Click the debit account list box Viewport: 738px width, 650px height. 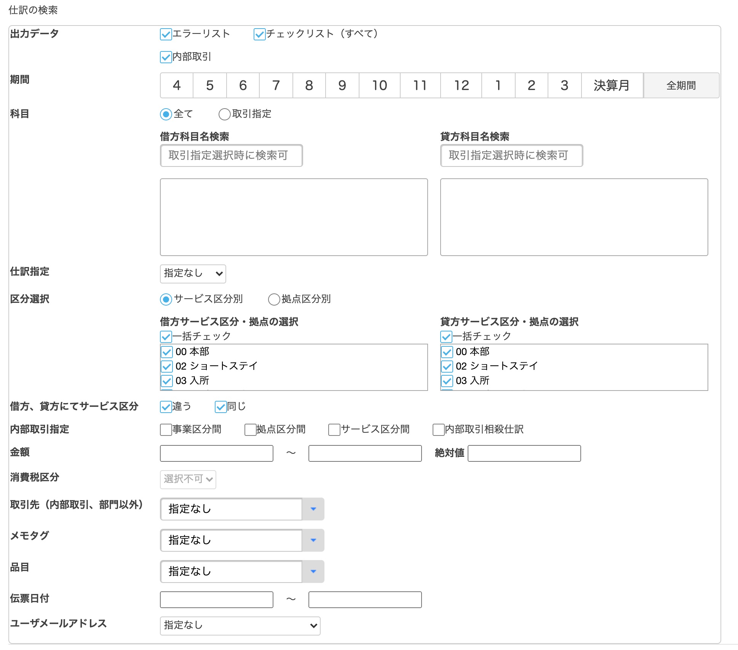(x=294, y=217)
